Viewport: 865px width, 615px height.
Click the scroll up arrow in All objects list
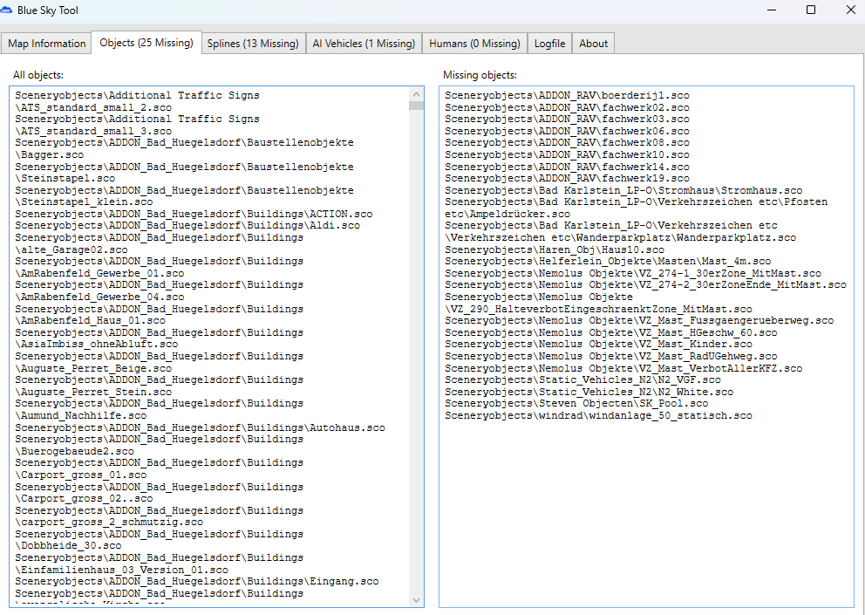(x=416, y=94)
